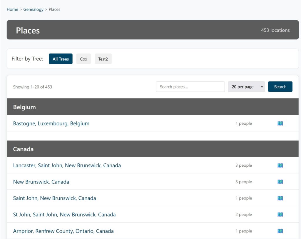Click map icon for Lancaster, Saint John row

pyautogui.click(x=280, y=166)
